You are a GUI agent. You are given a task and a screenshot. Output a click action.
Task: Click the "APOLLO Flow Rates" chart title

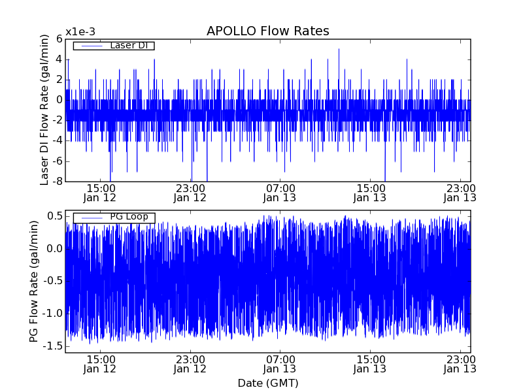(x=268, y=31)
